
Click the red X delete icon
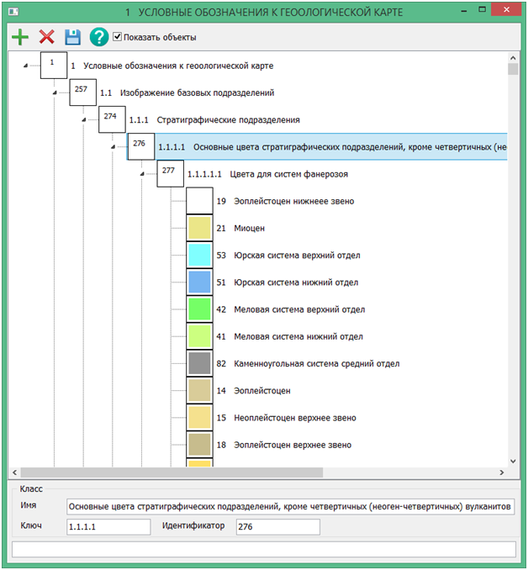click(x=46, y=37)
